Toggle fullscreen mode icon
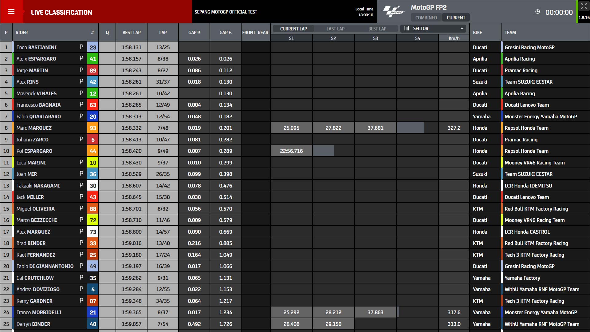Screen dimensions: 590x332 point(584,6)
